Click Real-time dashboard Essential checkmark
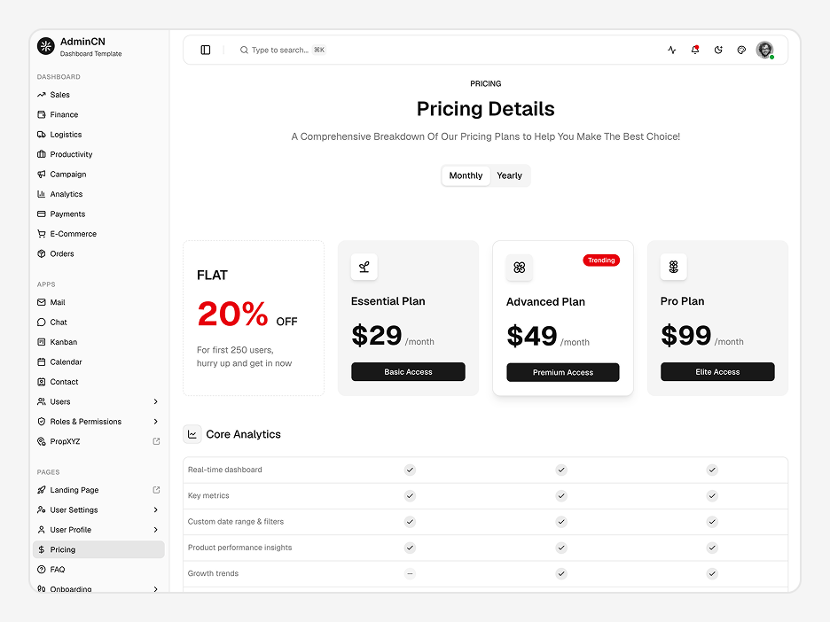The height and width of the screenshot is (622, 830). [x=410, y=470]
